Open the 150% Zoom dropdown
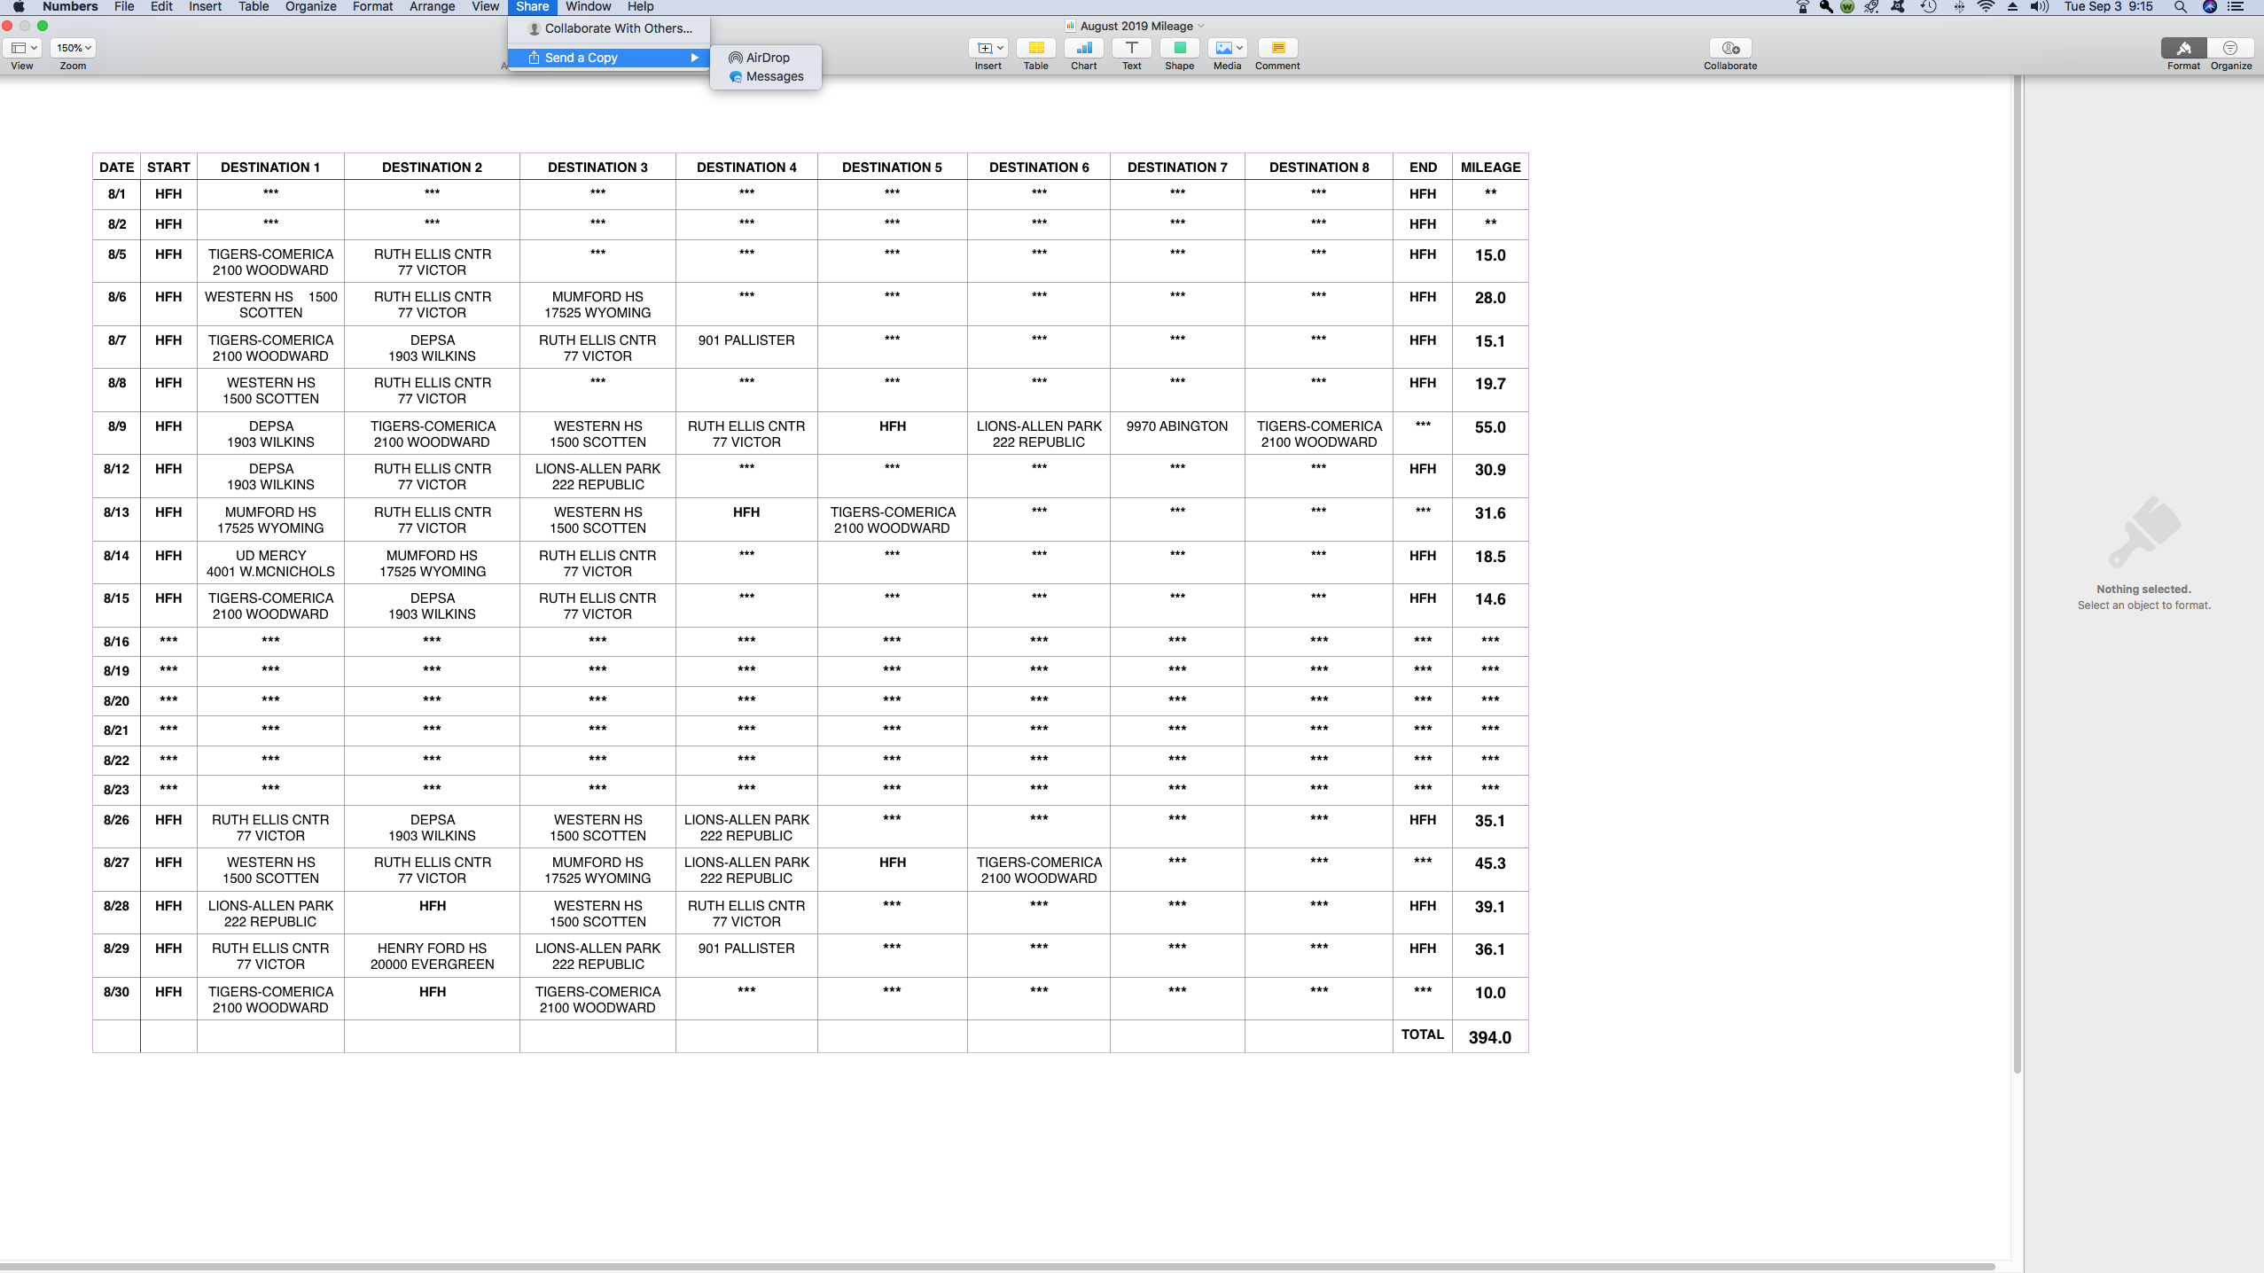2264x1273 pixels. click(x=73, y=48)
